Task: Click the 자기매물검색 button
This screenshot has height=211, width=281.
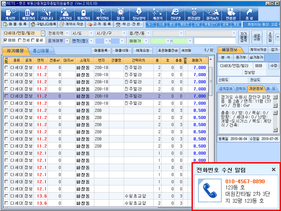Action: [x=243, y=37]
